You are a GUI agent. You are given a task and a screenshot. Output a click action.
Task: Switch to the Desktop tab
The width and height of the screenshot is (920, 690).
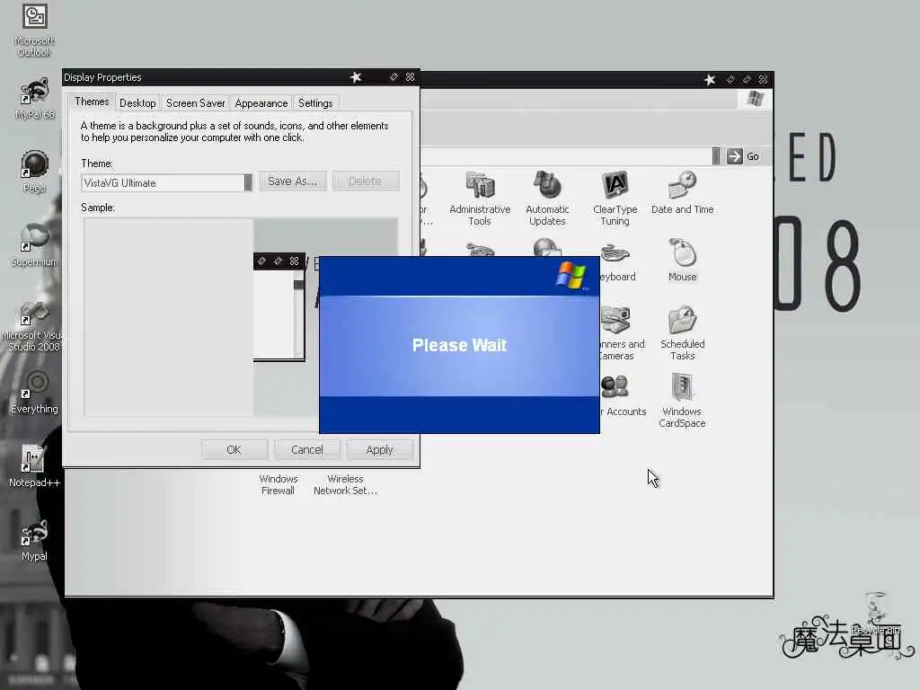[137, 103]
